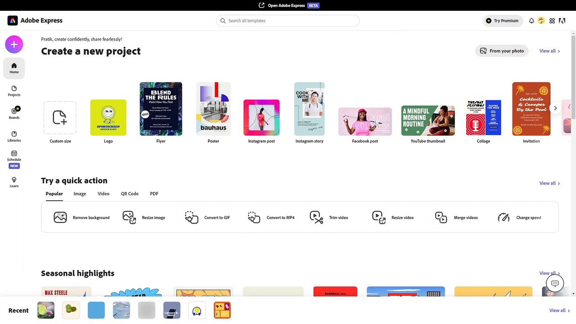Pick the Logo template thumbnail
The image size is (576, 324).
[108, 117]
